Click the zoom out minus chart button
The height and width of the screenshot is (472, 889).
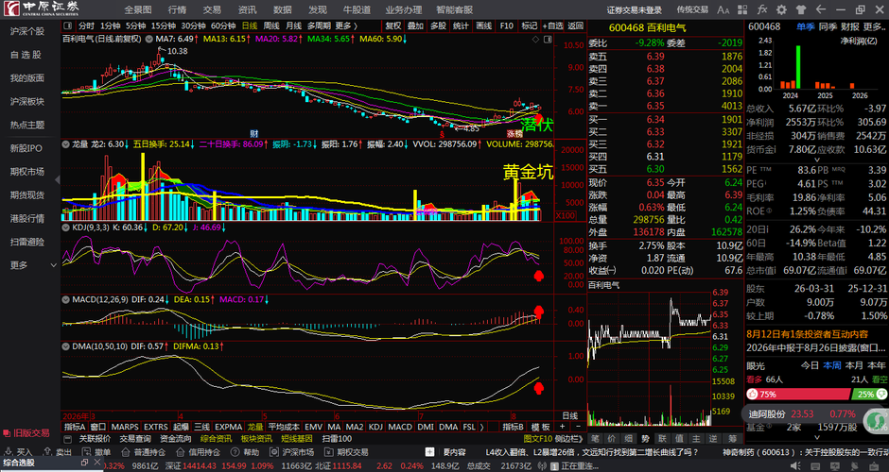point(578,427)
